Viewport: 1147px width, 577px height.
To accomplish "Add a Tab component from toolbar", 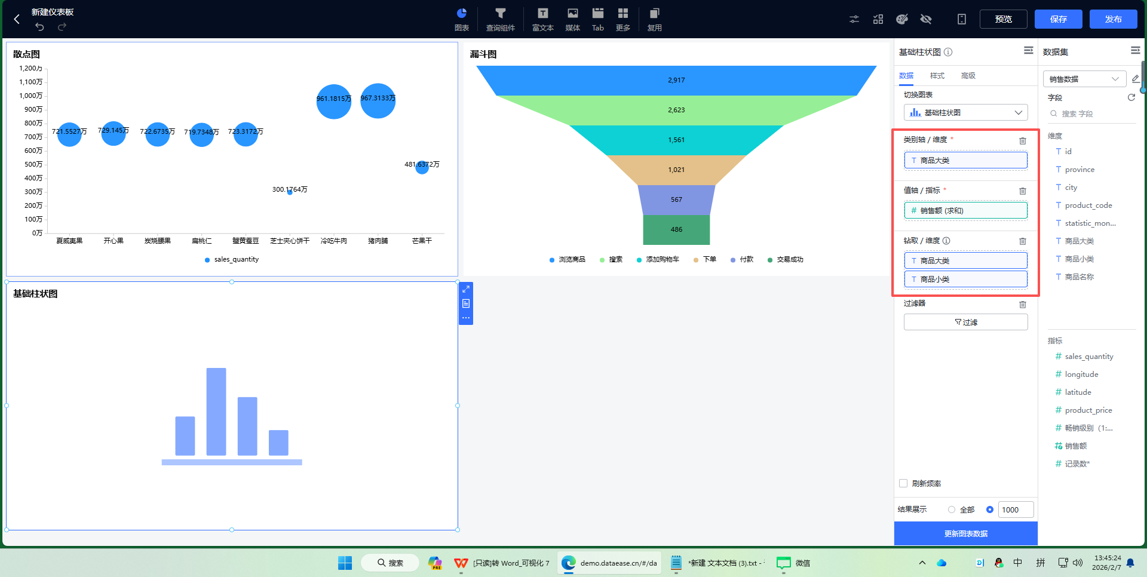I will pyautogui.click(x=598, y=19).
